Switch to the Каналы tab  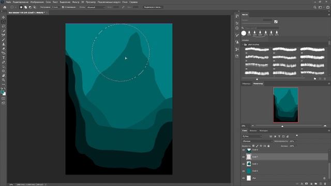pos(253,131)
